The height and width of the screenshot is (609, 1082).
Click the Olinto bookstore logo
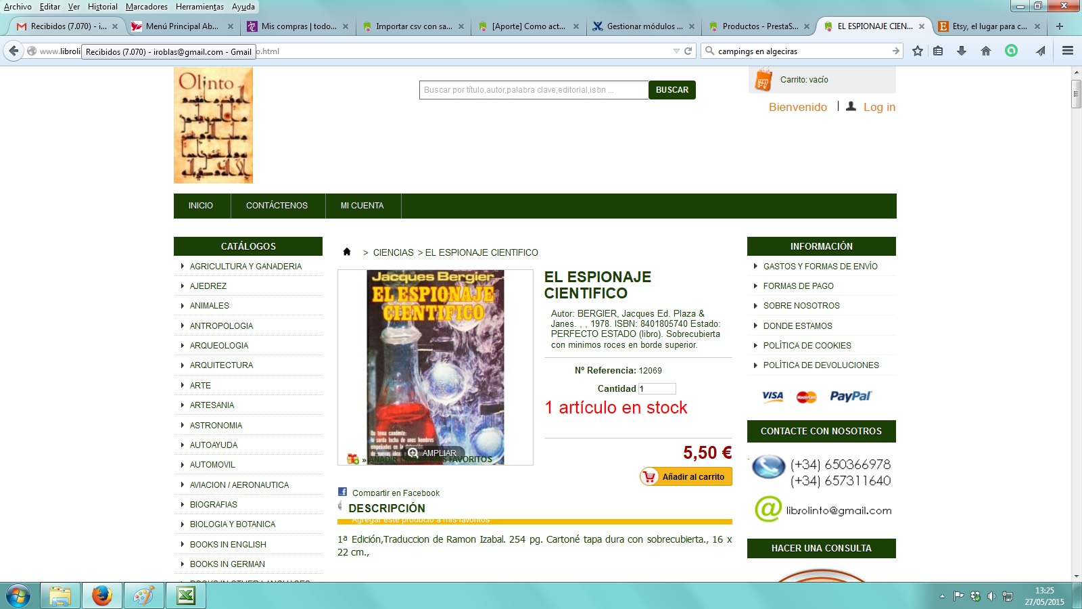coord(213,125)
